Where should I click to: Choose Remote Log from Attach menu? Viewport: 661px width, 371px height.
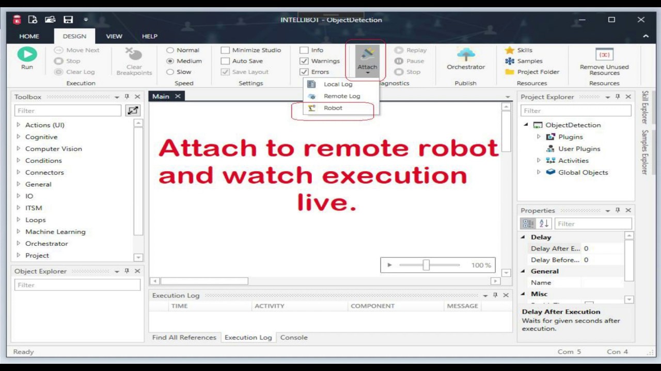[342, 96]
